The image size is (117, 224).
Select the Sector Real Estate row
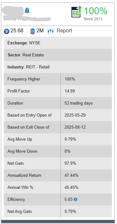[58, 55]
